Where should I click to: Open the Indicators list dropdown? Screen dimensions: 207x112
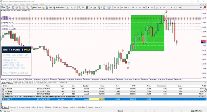coord(100,7)
